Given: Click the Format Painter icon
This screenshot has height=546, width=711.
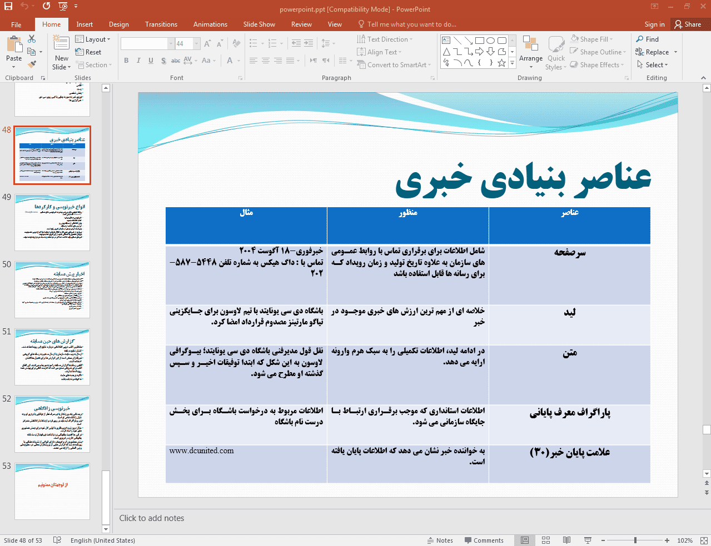Looking at the screenshot, I should coord(32,64).
